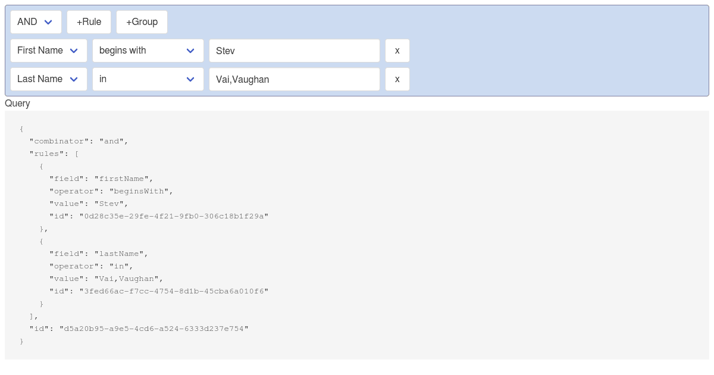The image size is (714, 375).
Task: Open the AND combinator dropdown
Action: pos(36,21)
